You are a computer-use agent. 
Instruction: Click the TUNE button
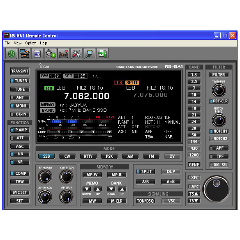pyautogui.click(x=20, y=89)
